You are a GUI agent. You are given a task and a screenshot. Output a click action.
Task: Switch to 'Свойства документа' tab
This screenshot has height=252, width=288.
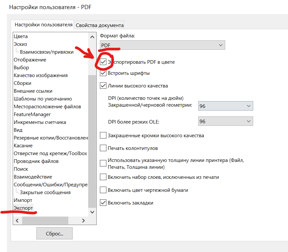99,25
